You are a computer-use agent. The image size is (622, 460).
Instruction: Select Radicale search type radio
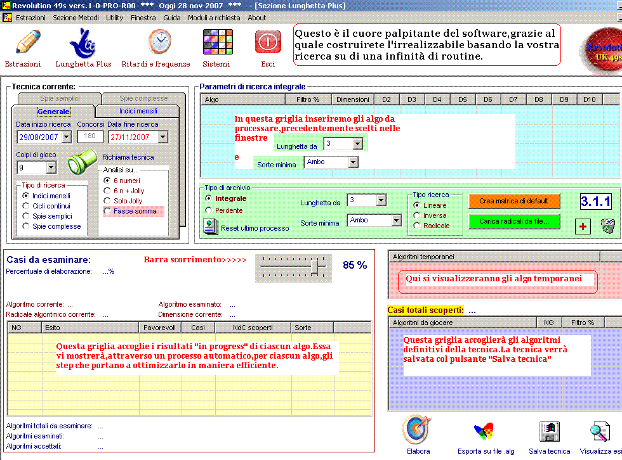tap(416, 226)
